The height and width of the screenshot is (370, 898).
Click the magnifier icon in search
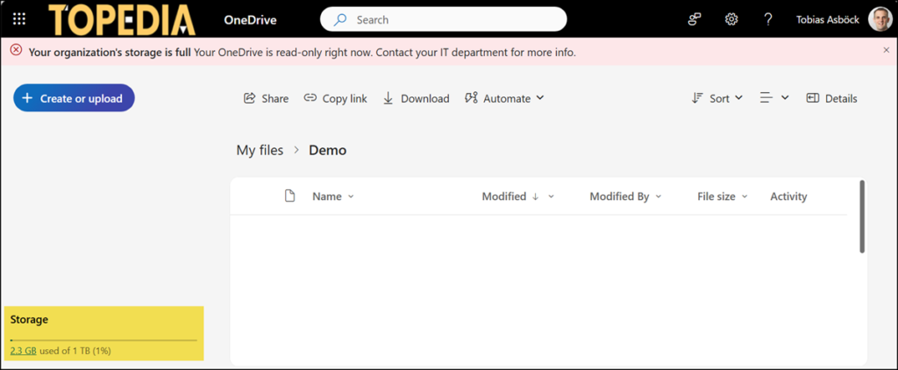340,19
